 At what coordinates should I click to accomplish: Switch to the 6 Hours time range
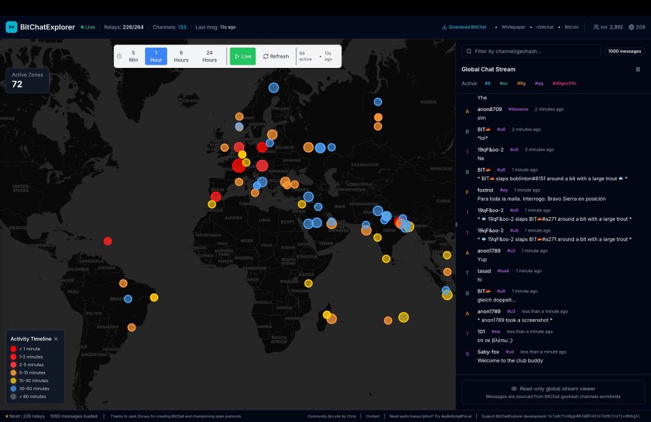click(181, 56)
